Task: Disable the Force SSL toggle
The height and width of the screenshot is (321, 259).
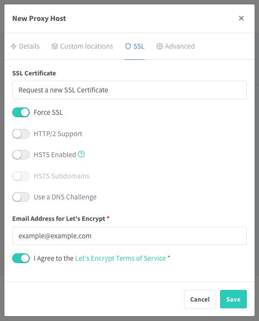Action: [x=21, y=112]
